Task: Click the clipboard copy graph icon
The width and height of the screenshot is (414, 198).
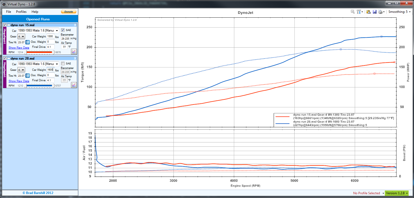Action: click(368, 12)
